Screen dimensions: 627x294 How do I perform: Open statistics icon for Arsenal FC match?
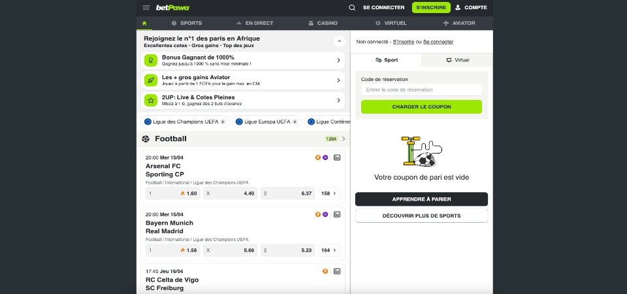[337, 158]
